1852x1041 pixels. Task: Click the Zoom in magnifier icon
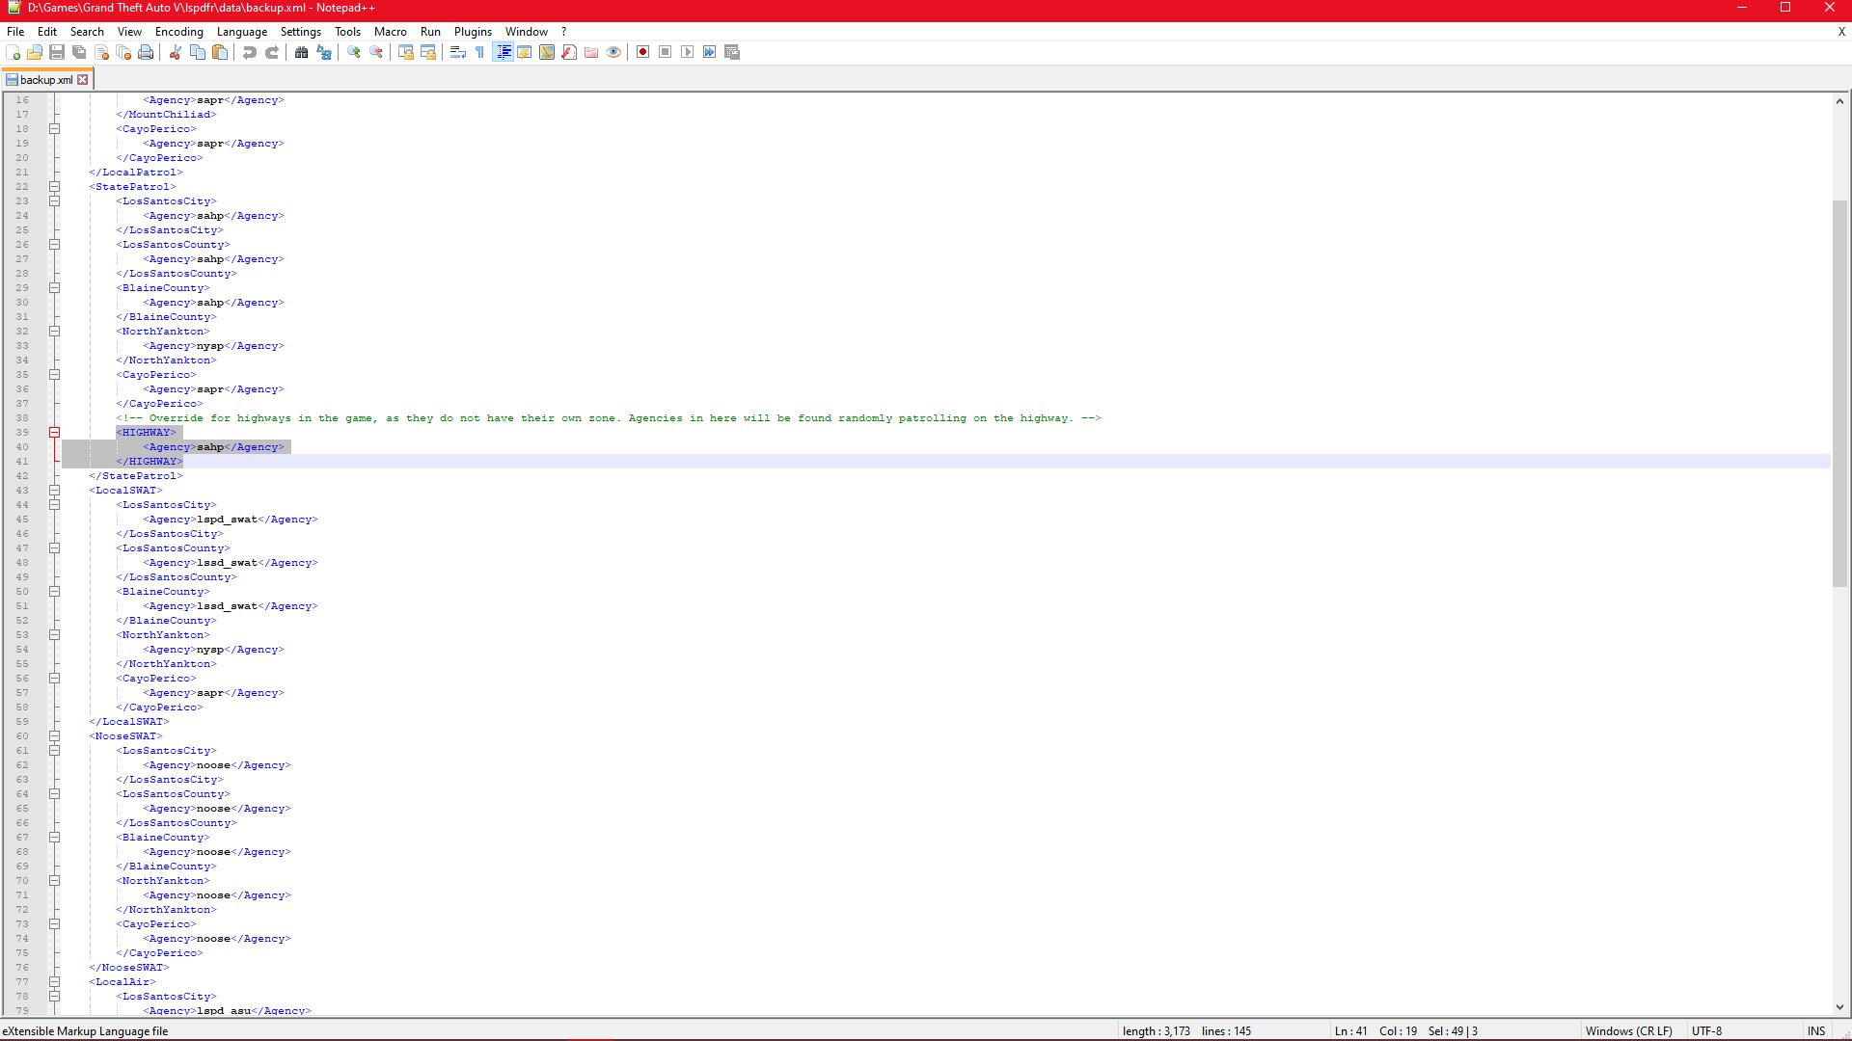354,52
